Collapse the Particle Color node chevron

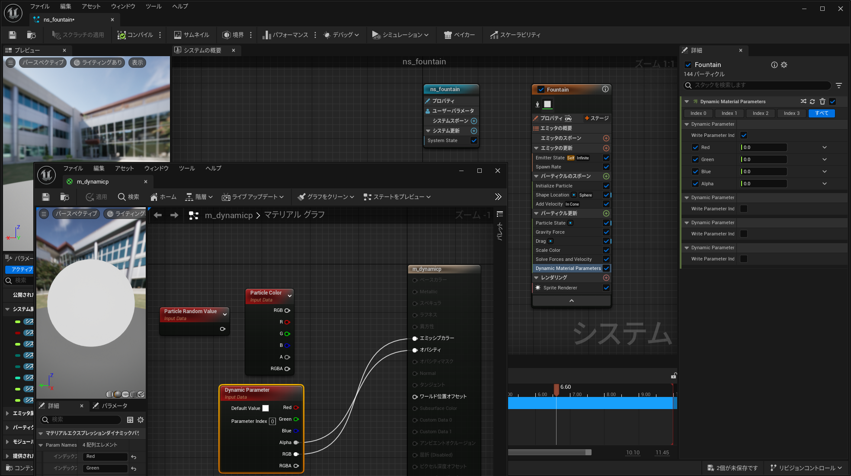click(290, 296)
